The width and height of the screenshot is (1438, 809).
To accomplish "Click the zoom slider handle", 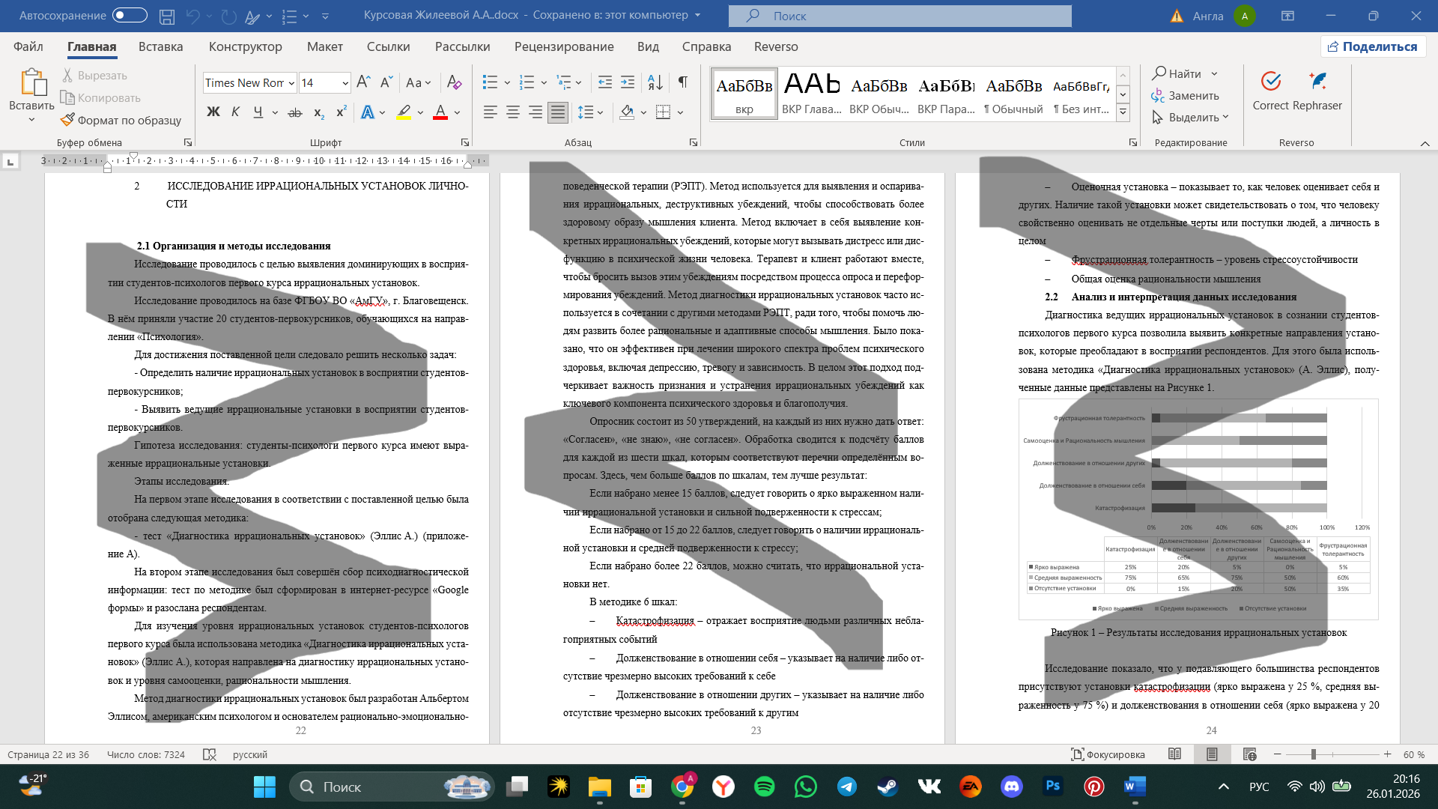I will (x=1313, y=754).
